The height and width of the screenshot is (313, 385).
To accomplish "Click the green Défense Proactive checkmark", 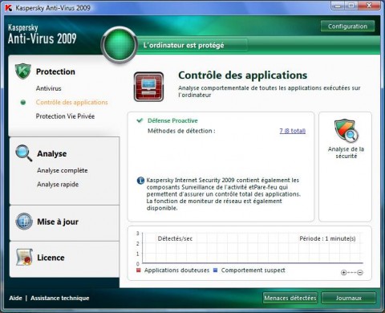I will coord(140,120).
